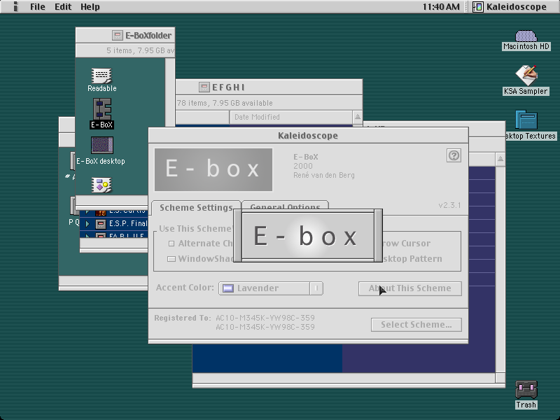Expand the E.S.P. Final disclosure triangle
The width and height of the screenshot is (560, 420).
pos(87,224)
